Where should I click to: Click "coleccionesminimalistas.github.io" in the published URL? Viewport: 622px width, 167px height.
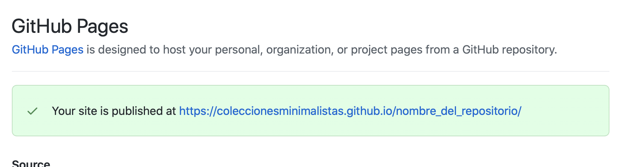(304, 111)
